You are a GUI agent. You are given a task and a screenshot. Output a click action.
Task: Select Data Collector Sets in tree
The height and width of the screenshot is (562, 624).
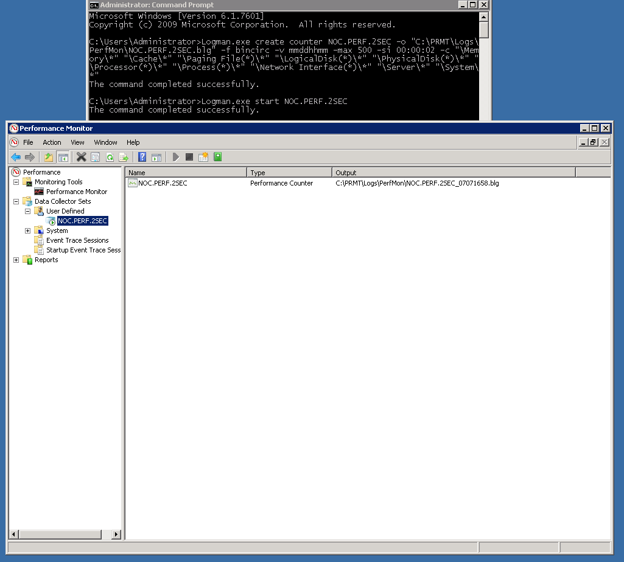click(x=63, y=201)
